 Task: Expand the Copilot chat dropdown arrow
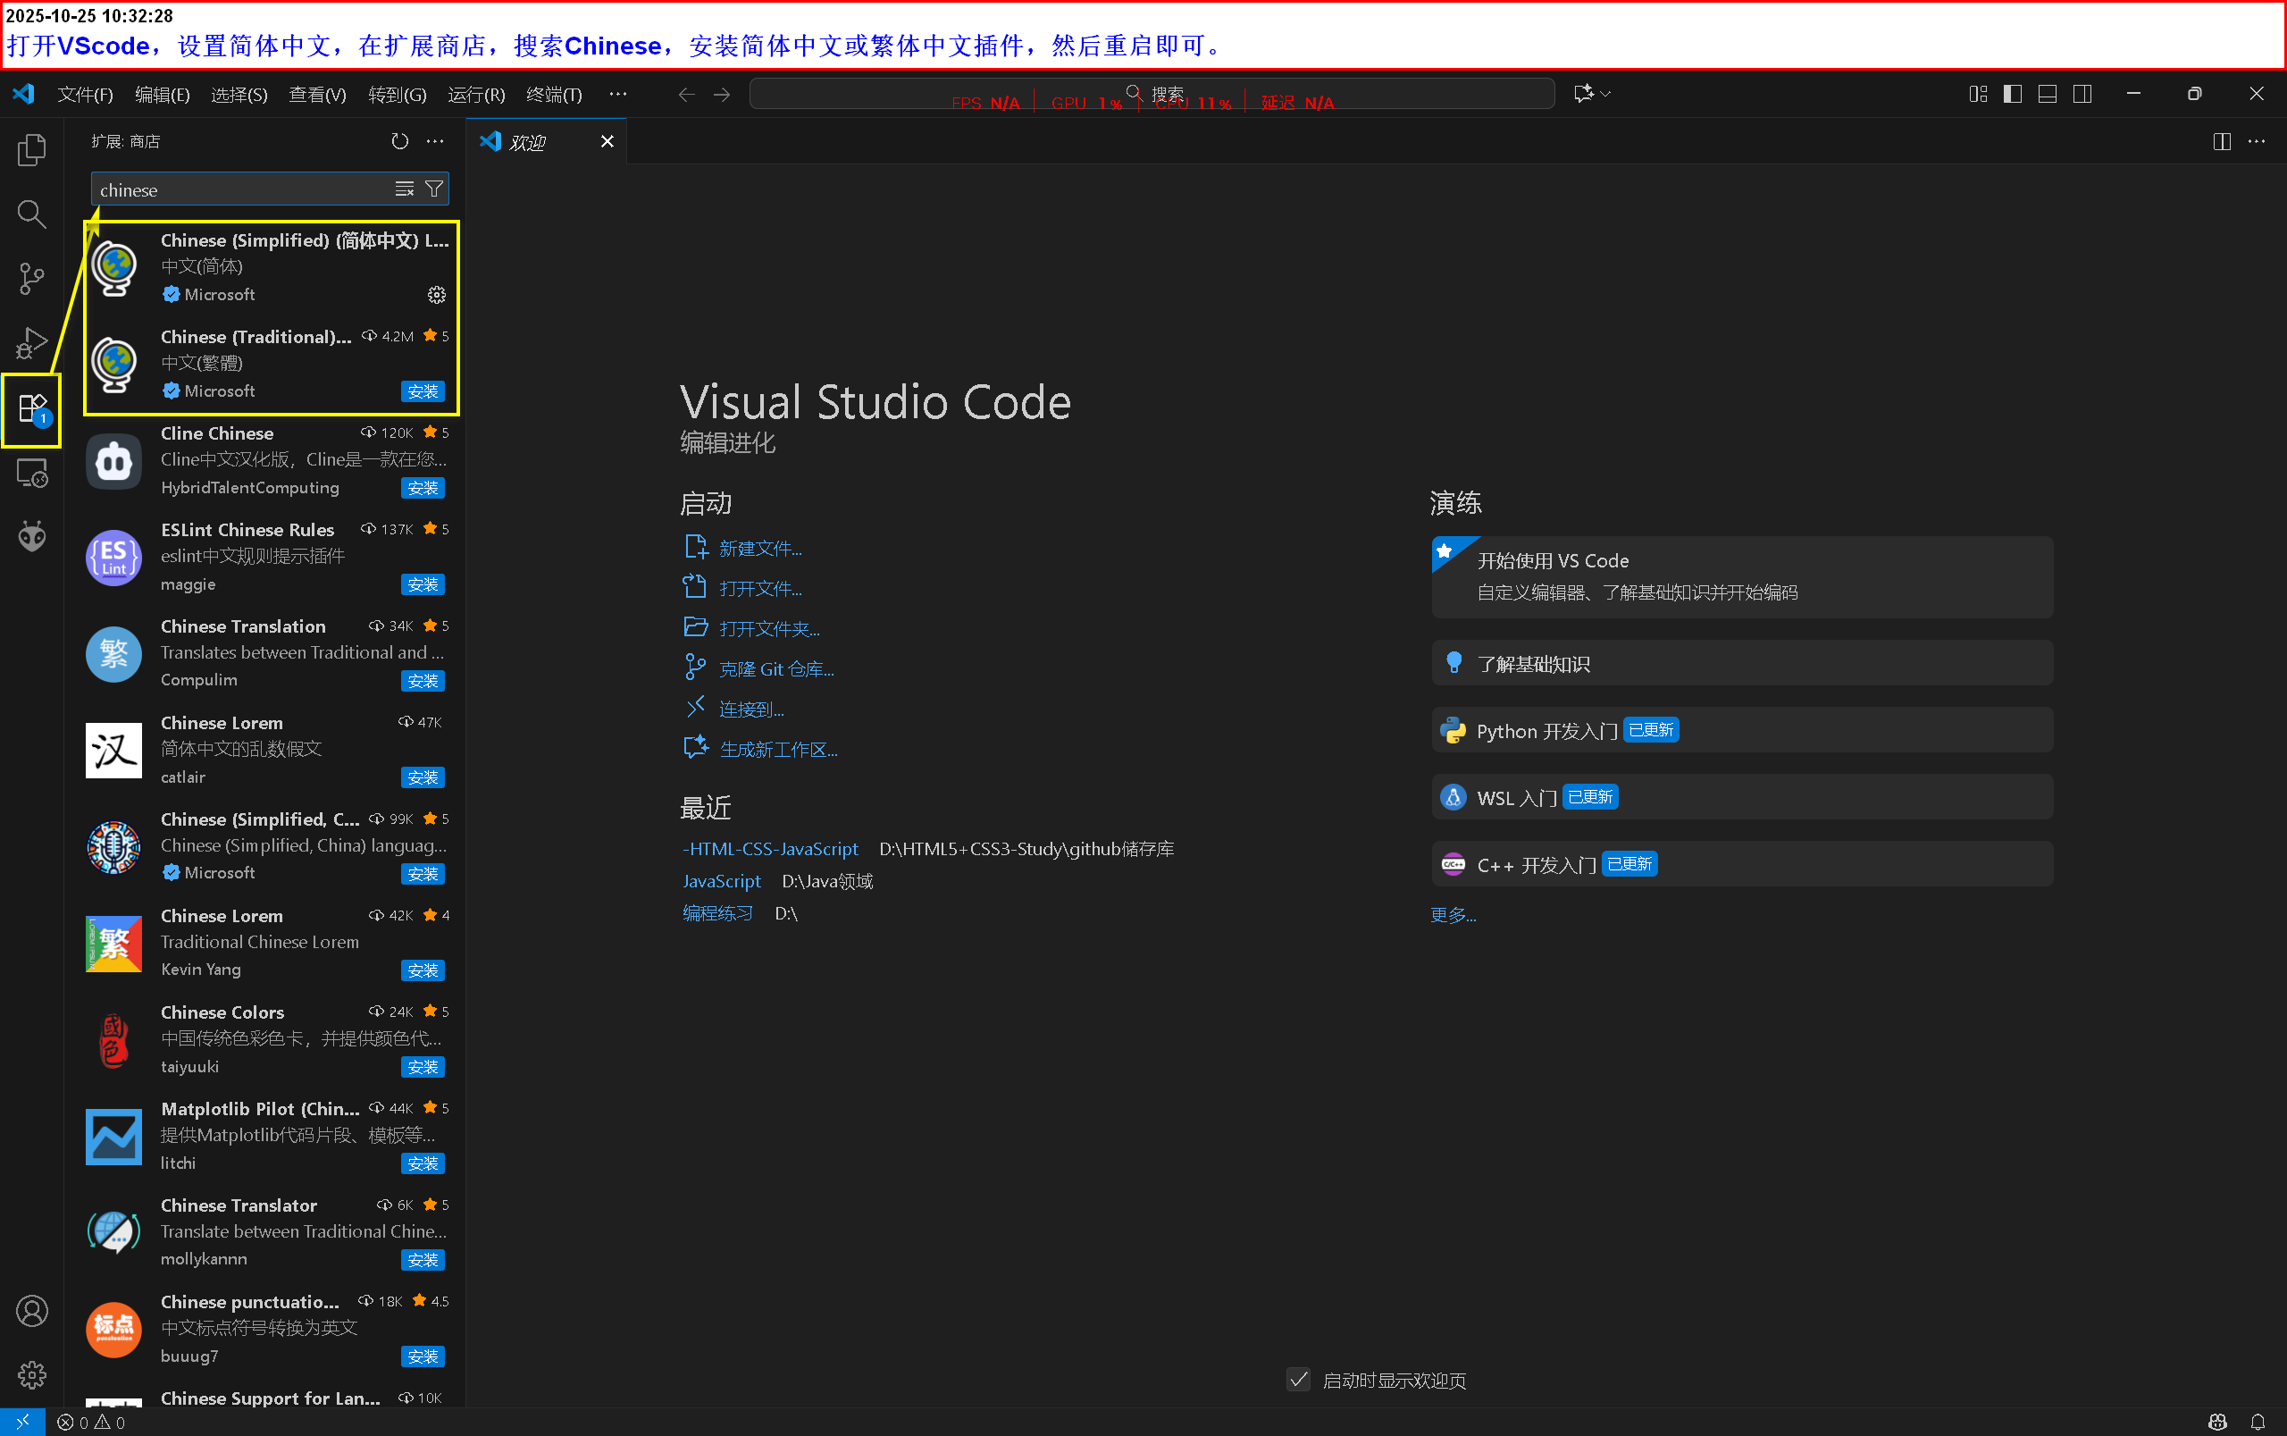pyautogui.click(x=1606, y=94)
